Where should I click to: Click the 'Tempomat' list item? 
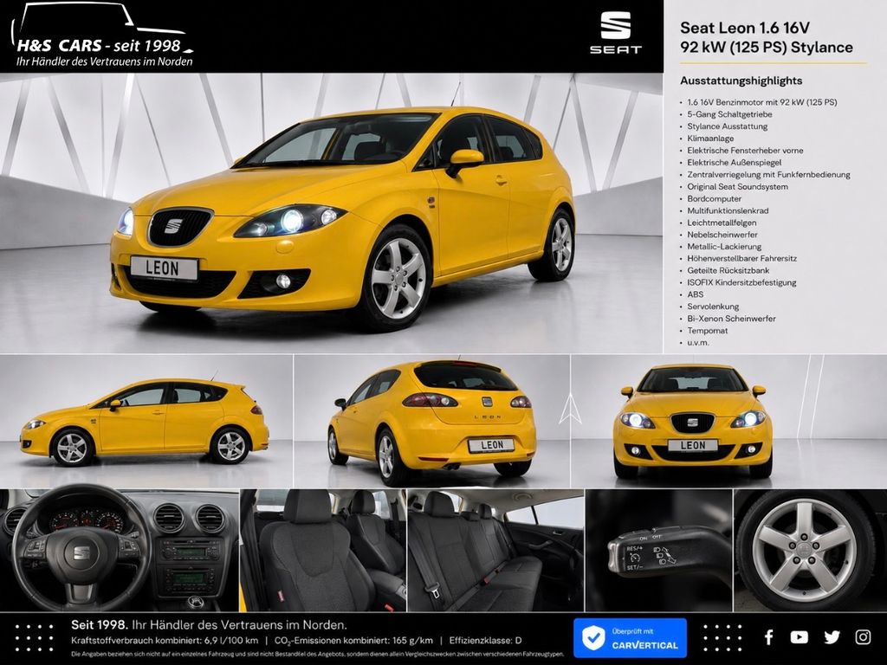pos(707,331)
